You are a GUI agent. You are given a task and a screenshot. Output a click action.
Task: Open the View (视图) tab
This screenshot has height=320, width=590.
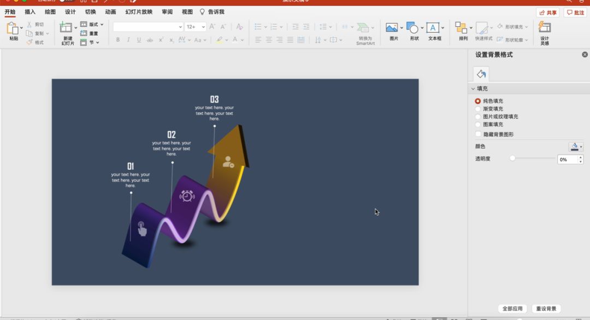[x=187, y=12]
